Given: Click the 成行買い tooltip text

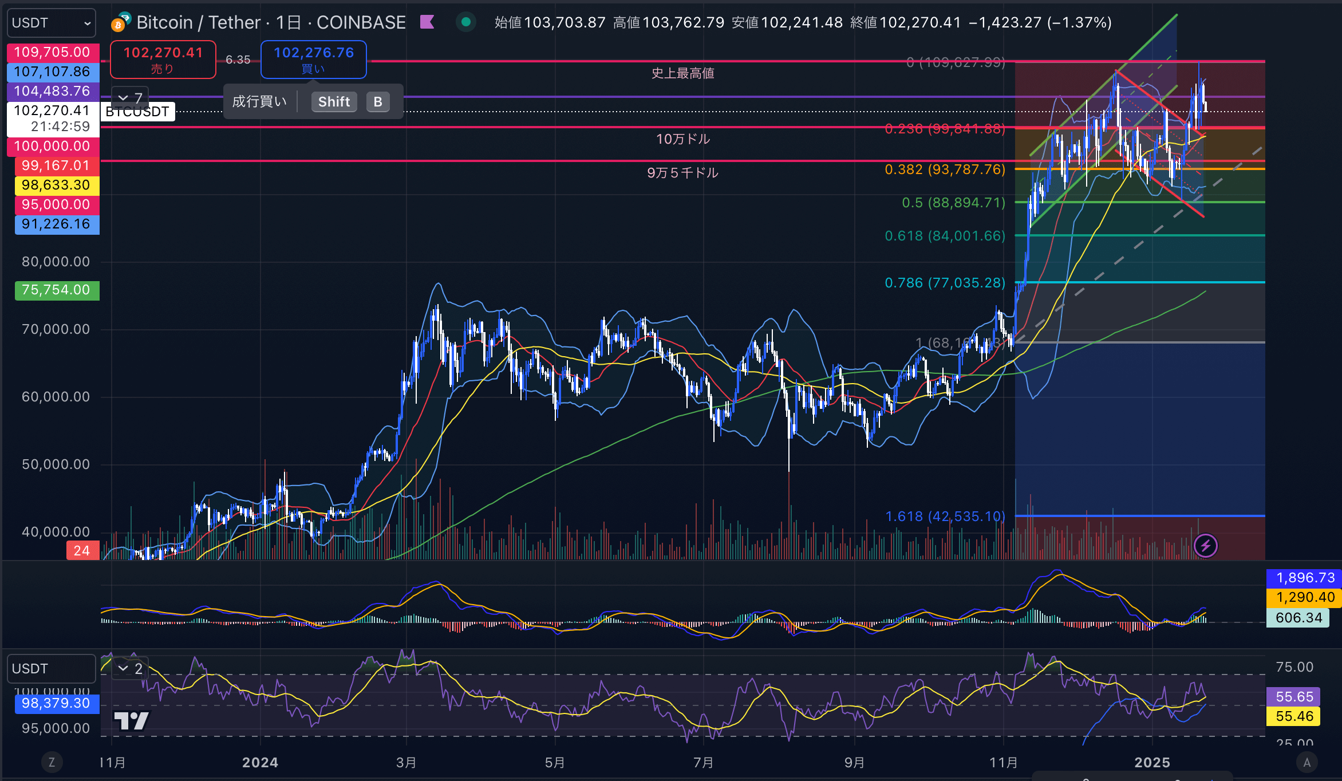Looking at the screenshot, I should coord(259,102).
